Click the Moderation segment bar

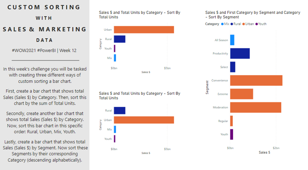point(256,107)
